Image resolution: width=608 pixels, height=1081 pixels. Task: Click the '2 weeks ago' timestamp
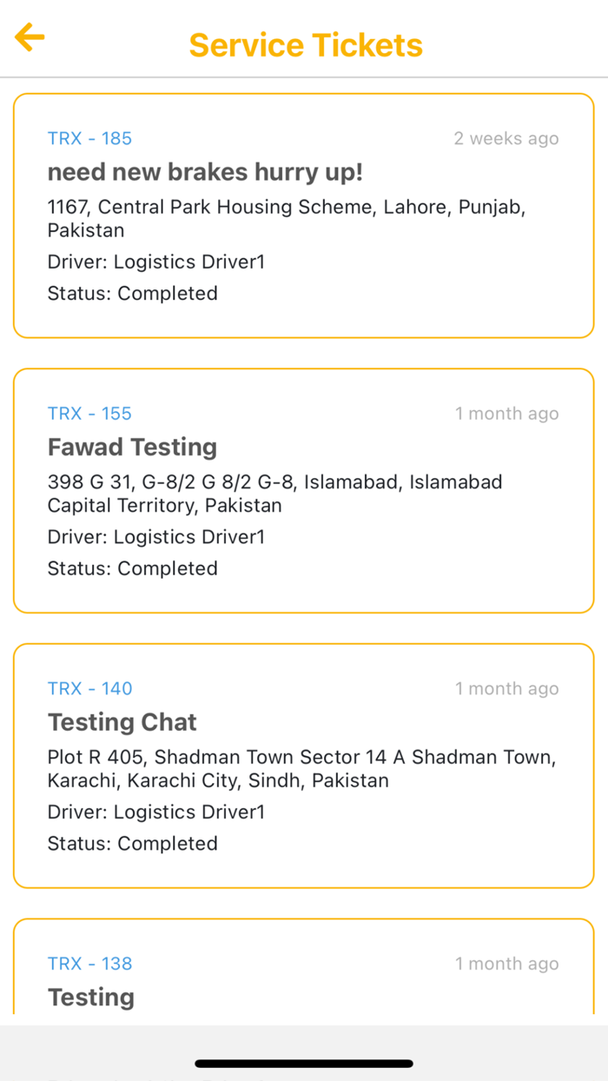(x=506, y=138)
